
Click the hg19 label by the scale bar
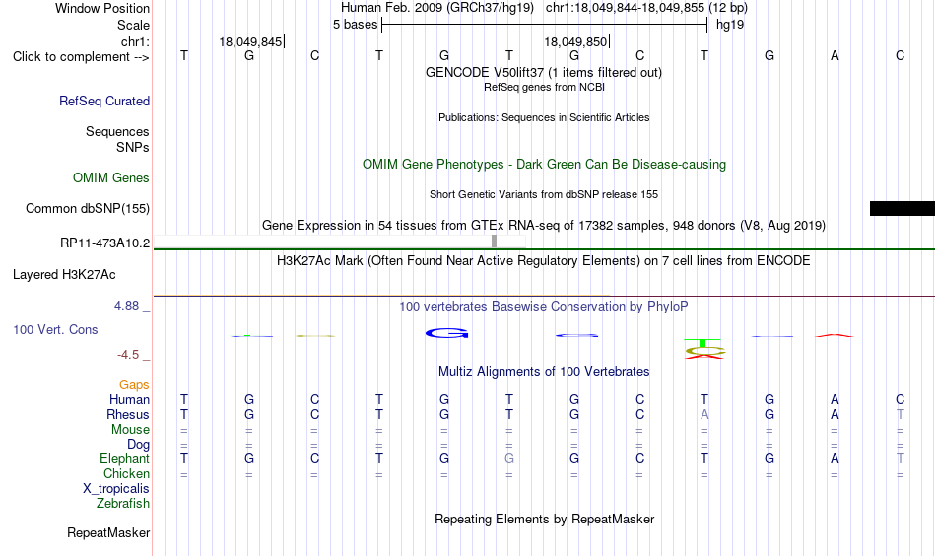[x=730, y=25]
